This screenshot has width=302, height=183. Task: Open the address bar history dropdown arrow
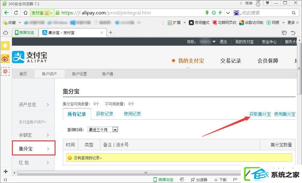coord(228,13)
